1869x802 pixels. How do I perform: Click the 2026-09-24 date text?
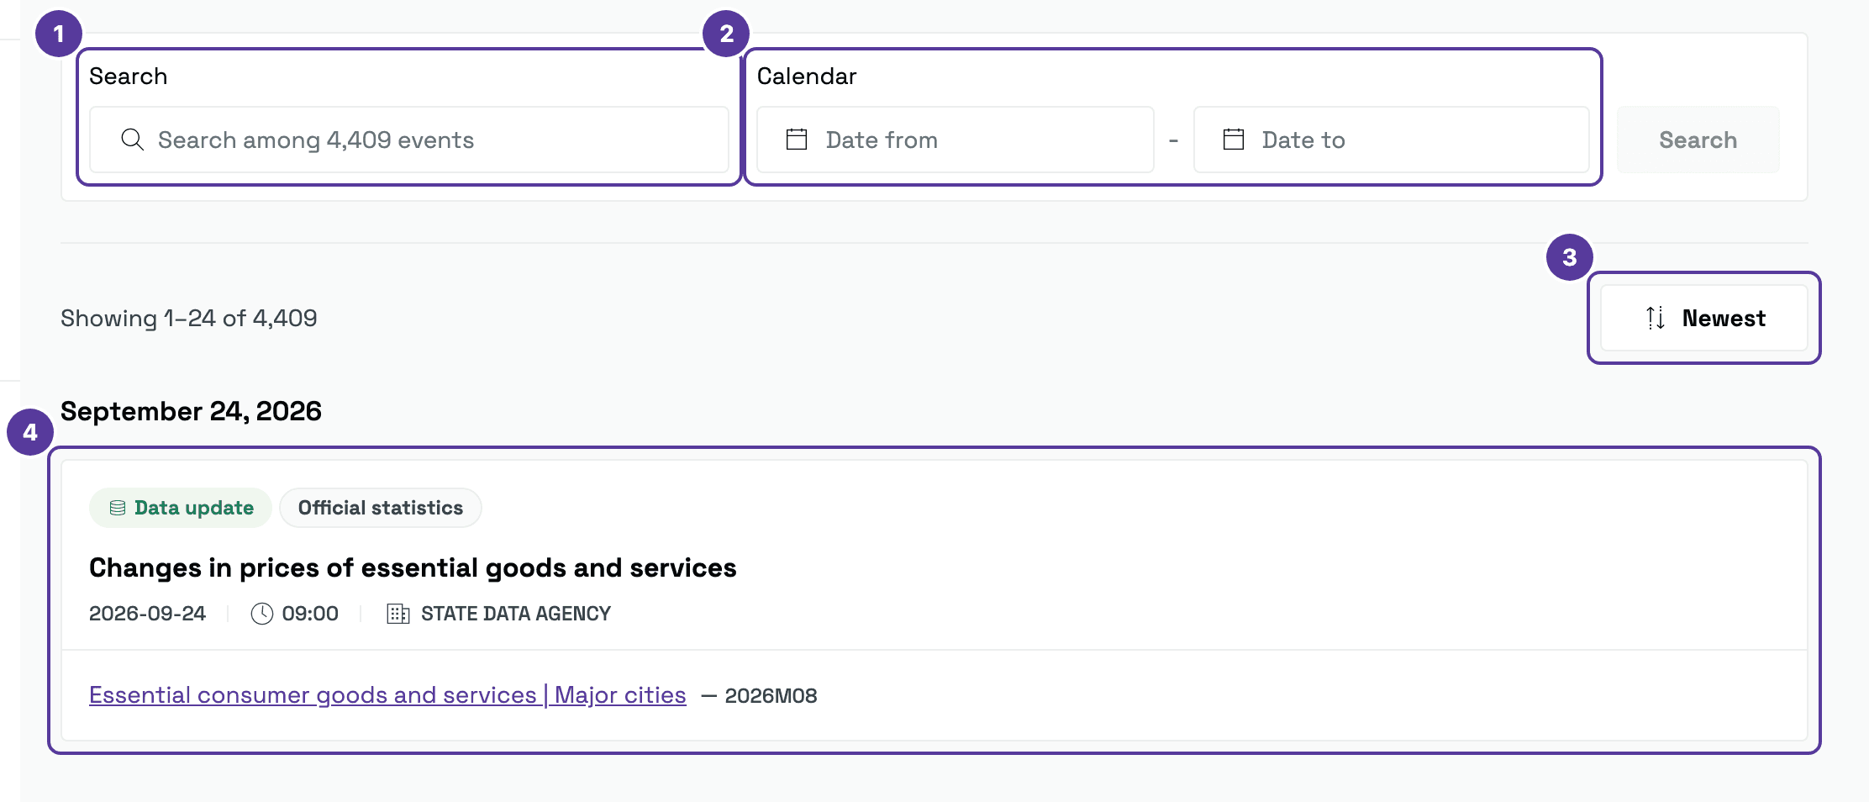(147, 614)
